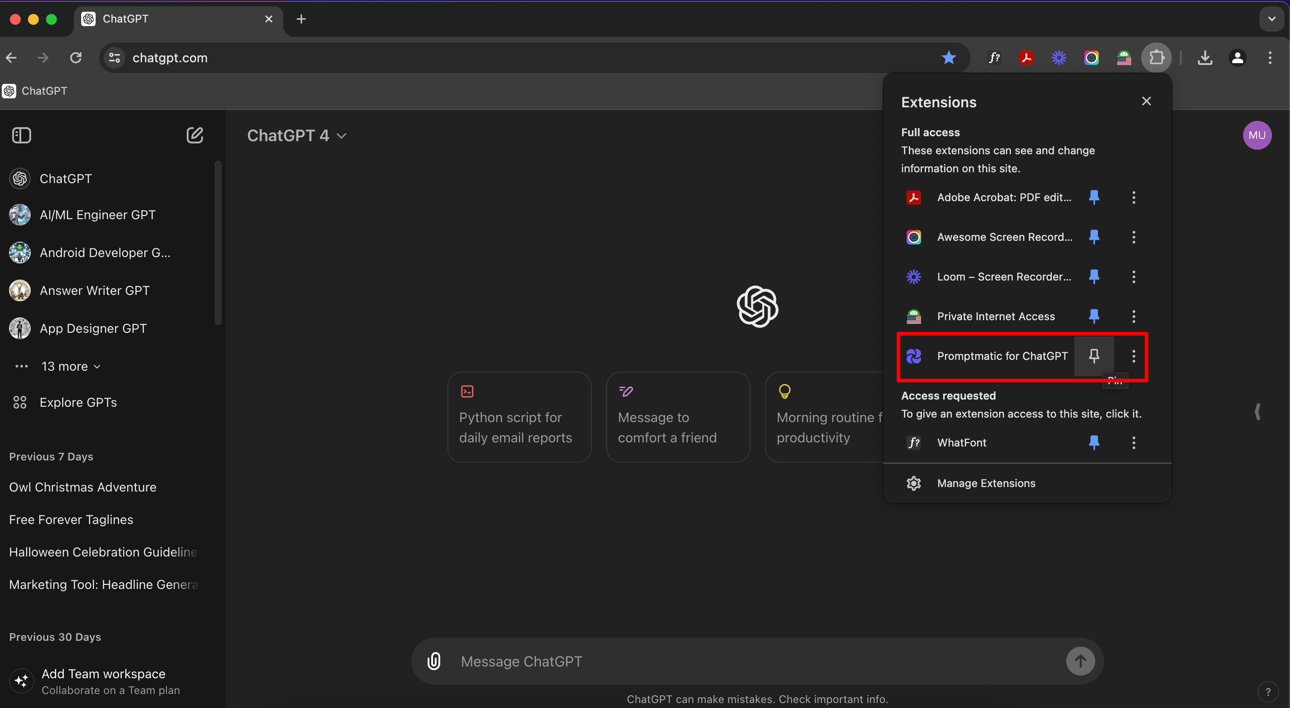Unpin Adobe Acrobat extension
Image resolution: width=1290 pixels, height=708 pixels.
[x=1094, y=197]
